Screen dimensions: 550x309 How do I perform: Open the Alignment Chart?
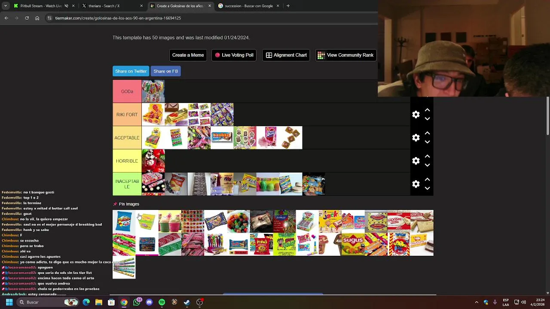click(286, 55)
